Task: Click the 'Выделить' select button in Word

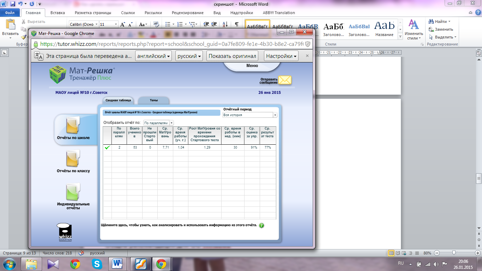Action: click(x=443, y=37)
